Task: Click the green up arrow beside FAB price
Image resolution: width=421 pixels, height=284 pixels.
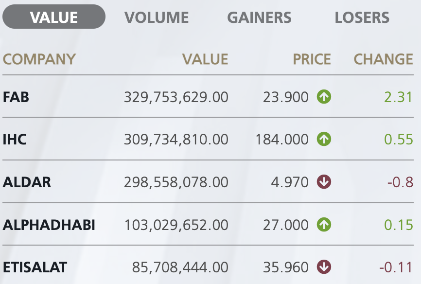Action: pyautogui.click(x=324, y=97)
